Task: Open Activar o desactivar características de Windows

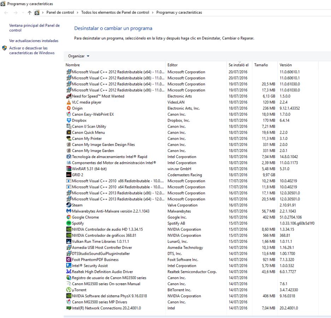Action: coord(32,51)
